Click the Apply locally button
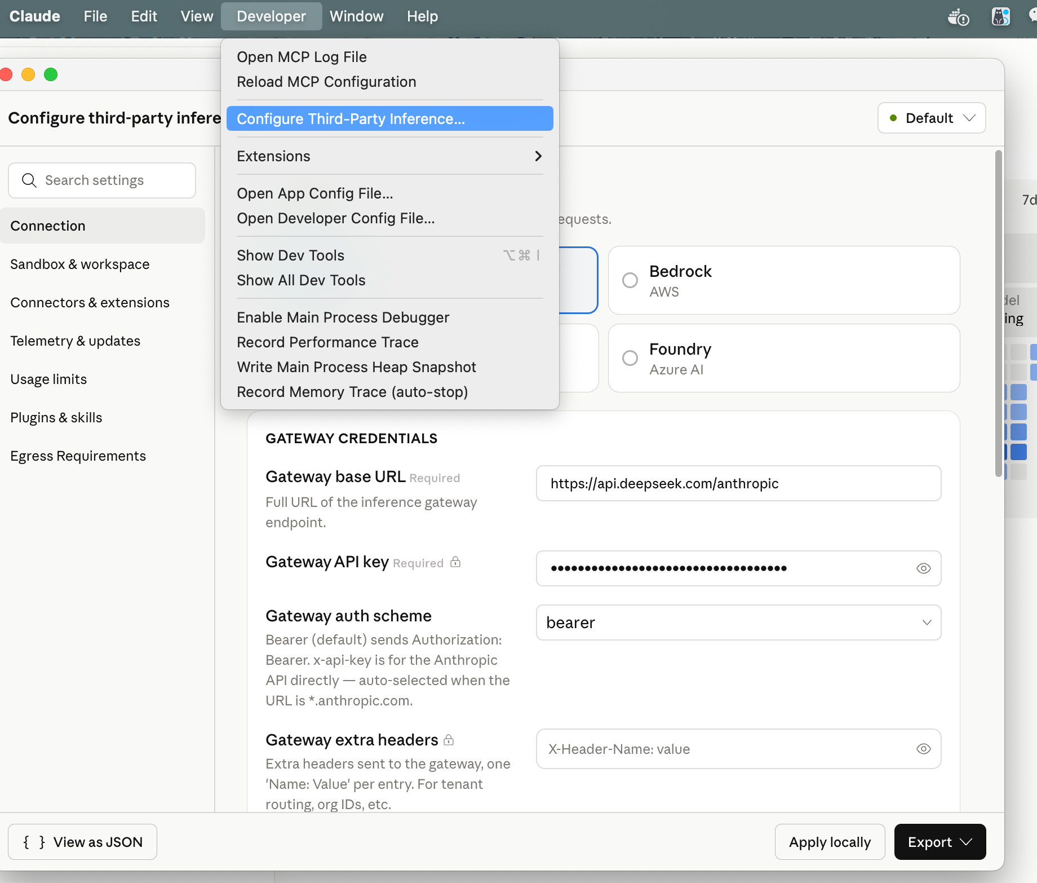The height and width of the screenshot is (883, 1037). [830, 842]
